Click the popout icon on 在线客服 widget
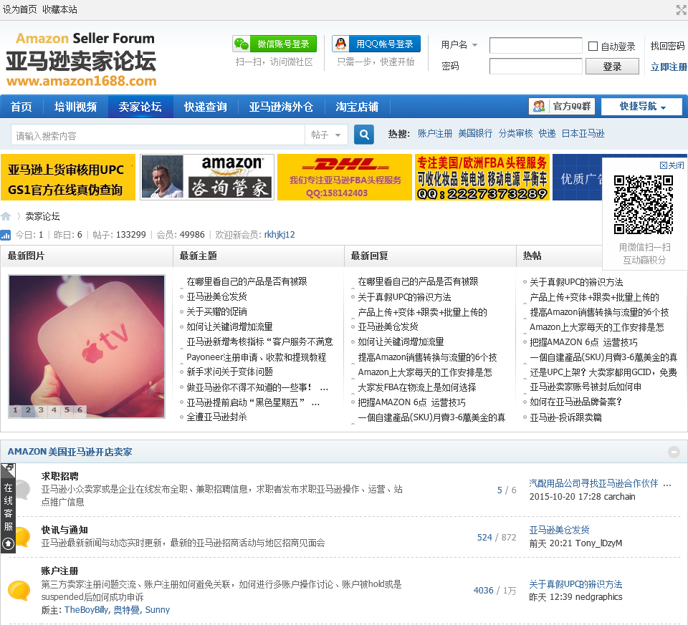 pos(9,467)
